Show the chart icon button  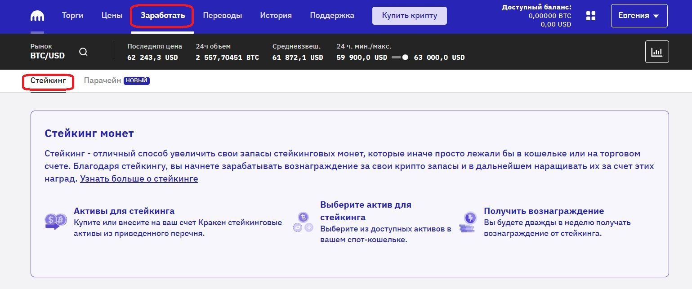tap(657, 52)
